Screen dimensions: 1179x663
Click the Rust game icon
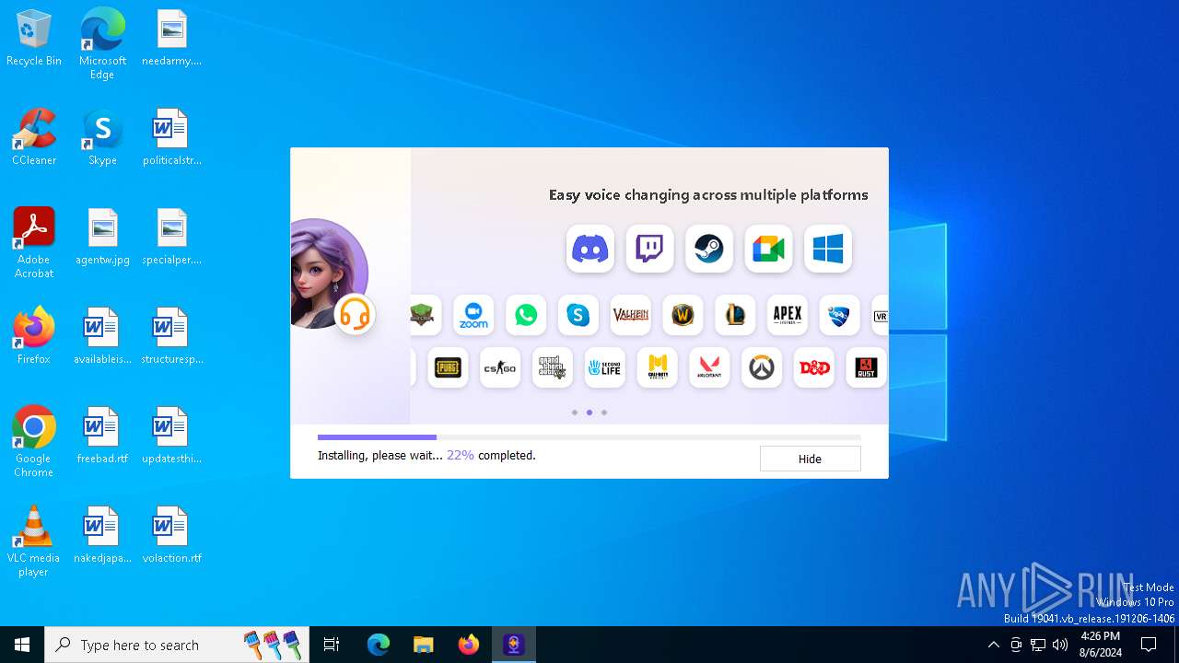click(866, 367)
